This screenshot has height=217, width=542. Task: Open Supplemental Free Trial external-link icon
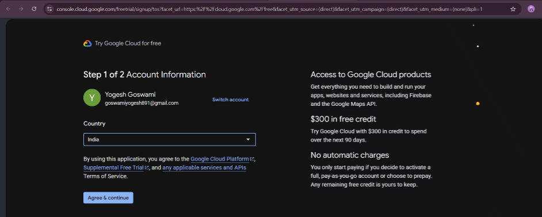point(147,168)
